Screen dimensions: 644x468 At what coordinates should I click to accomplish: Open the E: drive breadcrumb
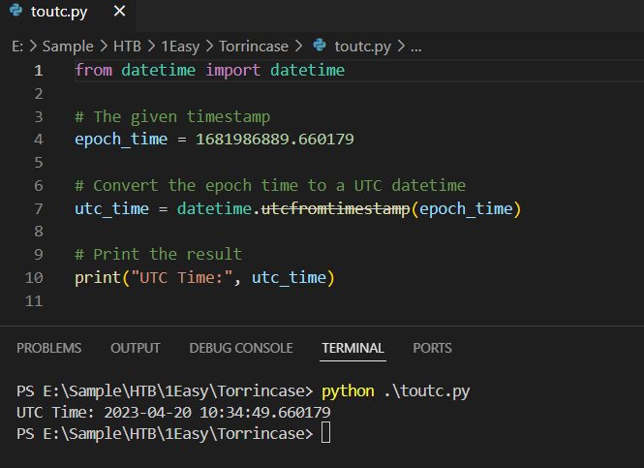pos(17,46)
